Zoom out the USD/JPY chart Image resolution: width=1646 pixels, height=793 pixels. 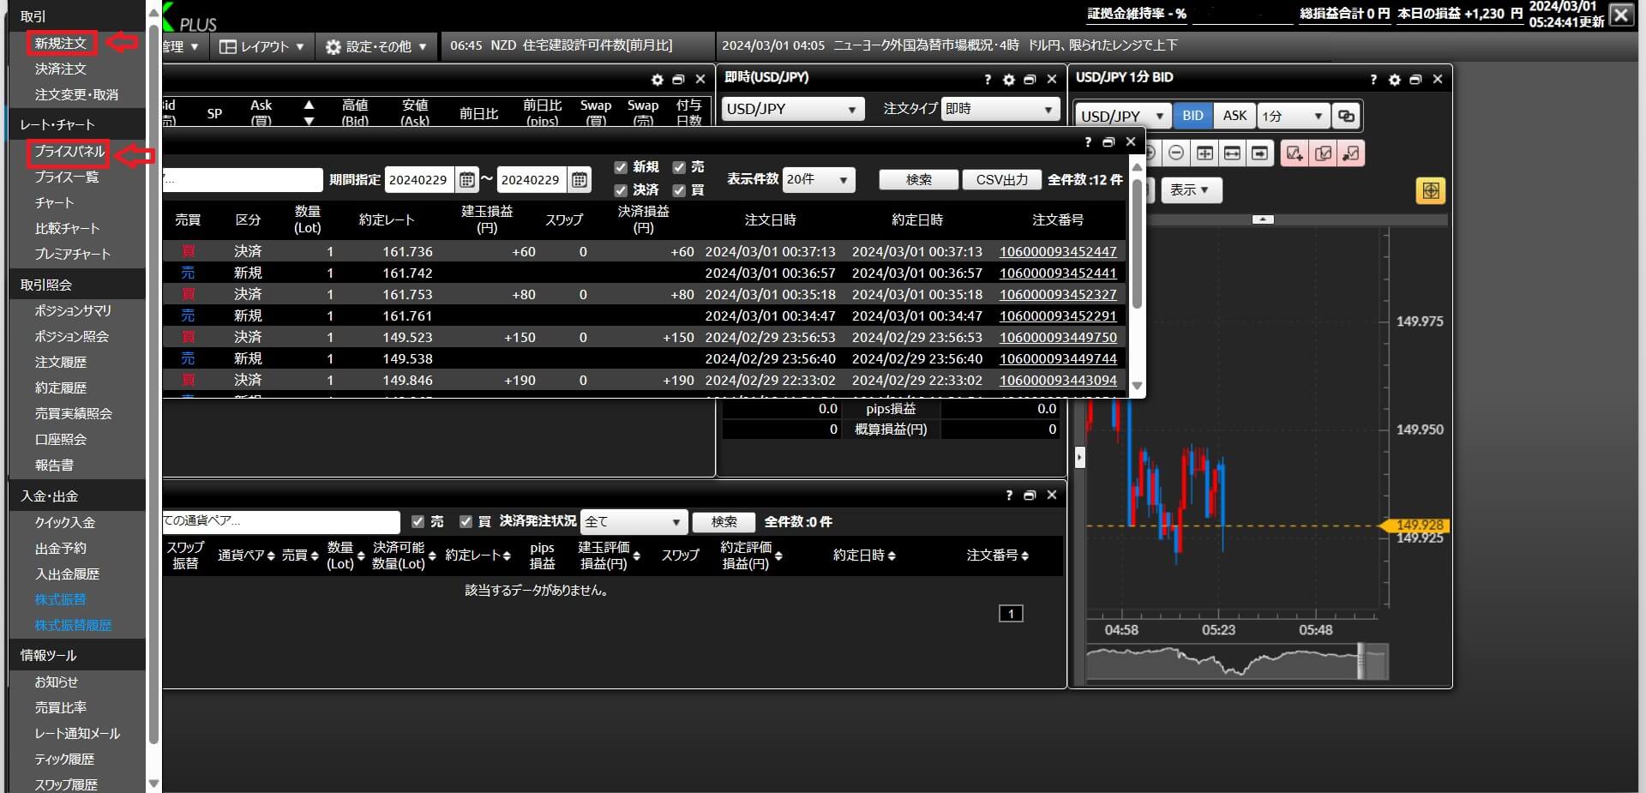pyautogui.click(x=1176, y=153)
